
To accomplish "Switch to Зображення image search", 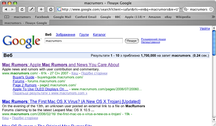I will [x=65, y=35].
